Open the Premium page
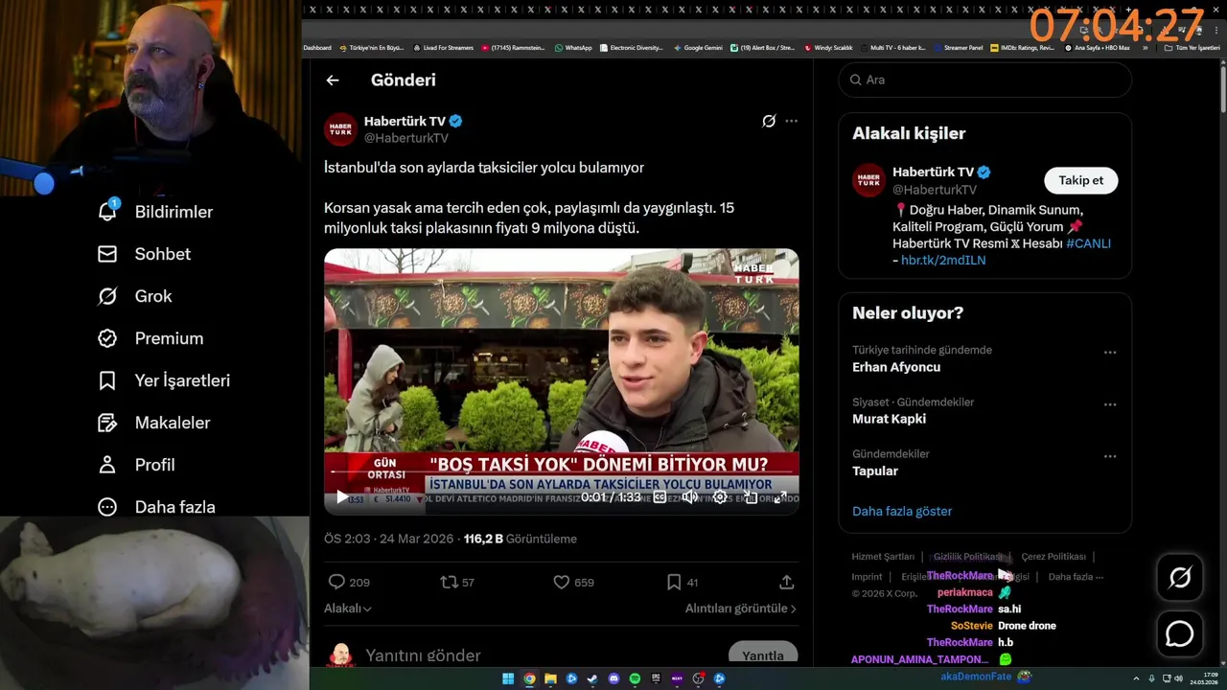Image resolution: width=1227 pixels, height=690 pixels. 150,338
